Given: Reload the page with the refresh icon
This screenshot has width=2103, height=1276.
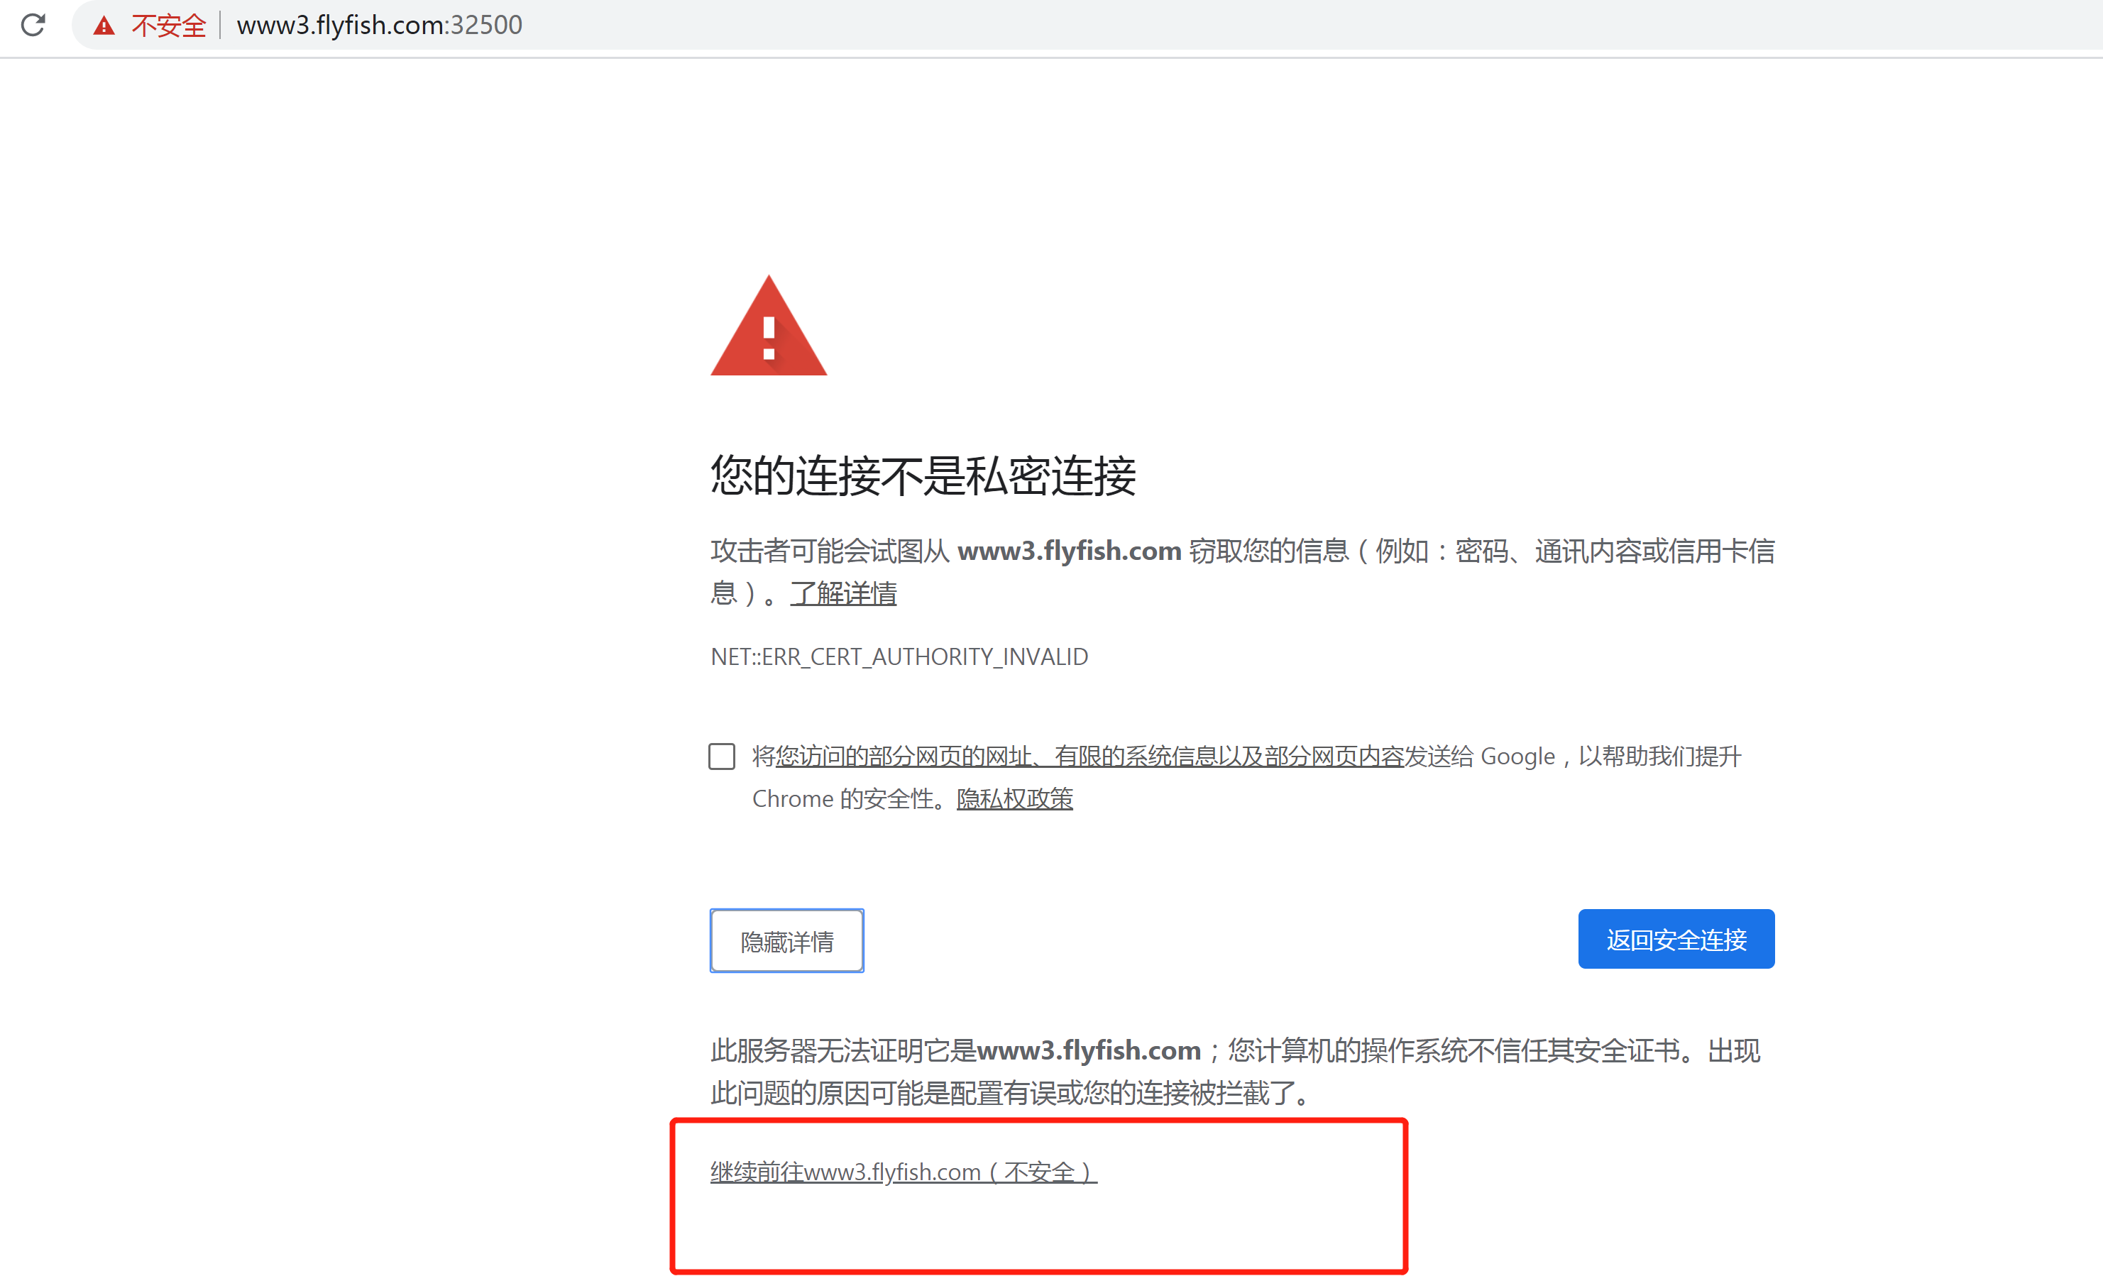Looking at the screenshot, I should tap(33, 25).
